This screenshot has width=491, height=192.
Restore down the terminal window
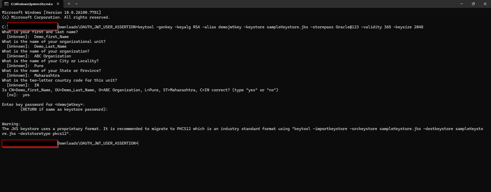click(473, 4)
